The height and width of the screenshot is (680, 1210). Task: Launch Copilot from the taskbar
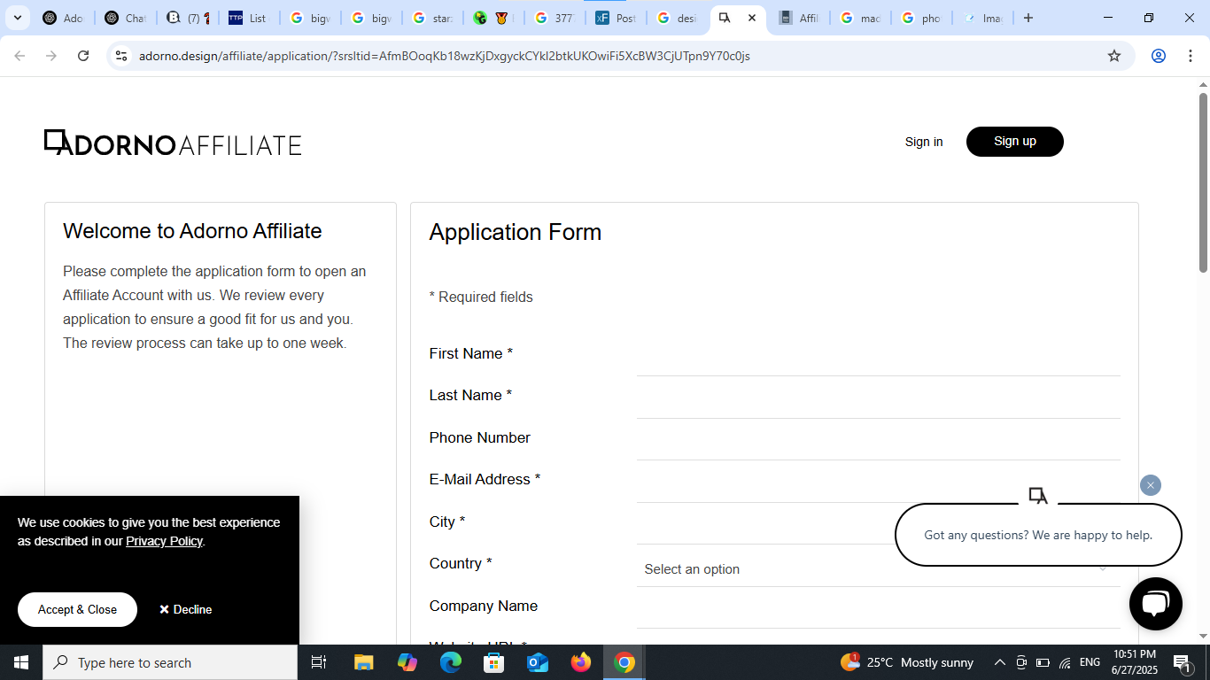[x=407, y=662]
